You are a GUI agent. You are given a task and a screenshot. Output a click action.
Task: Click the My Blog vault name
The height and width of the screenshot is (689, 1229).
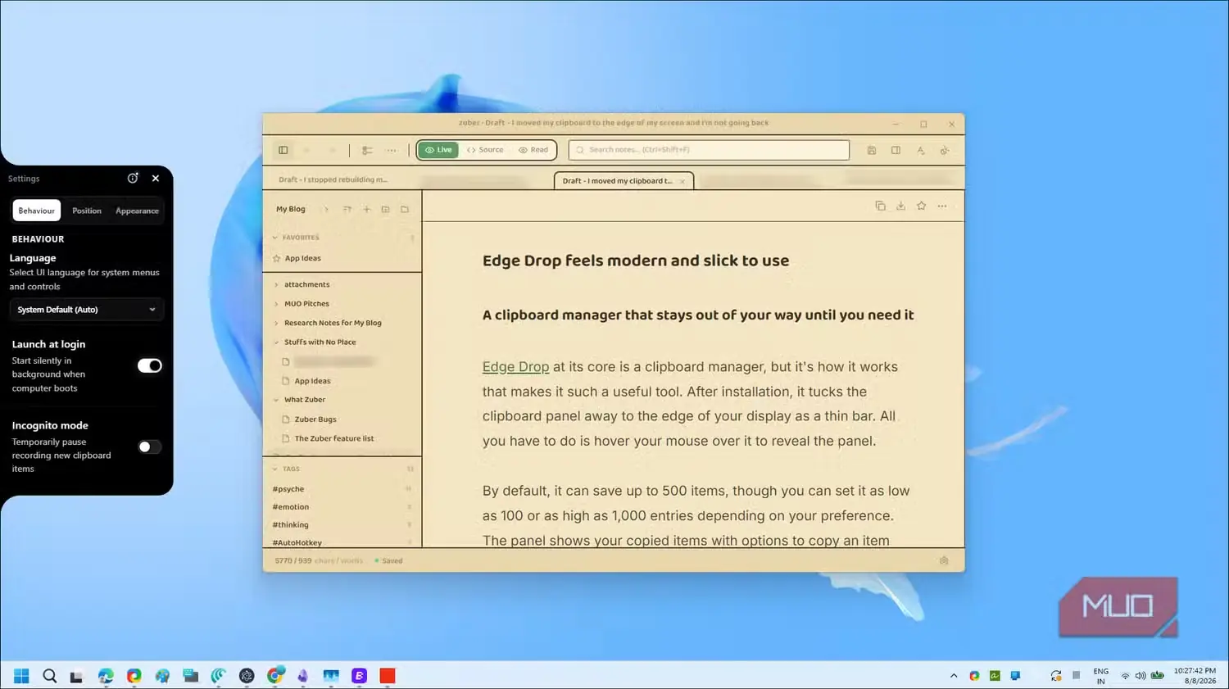click(291, 209)
